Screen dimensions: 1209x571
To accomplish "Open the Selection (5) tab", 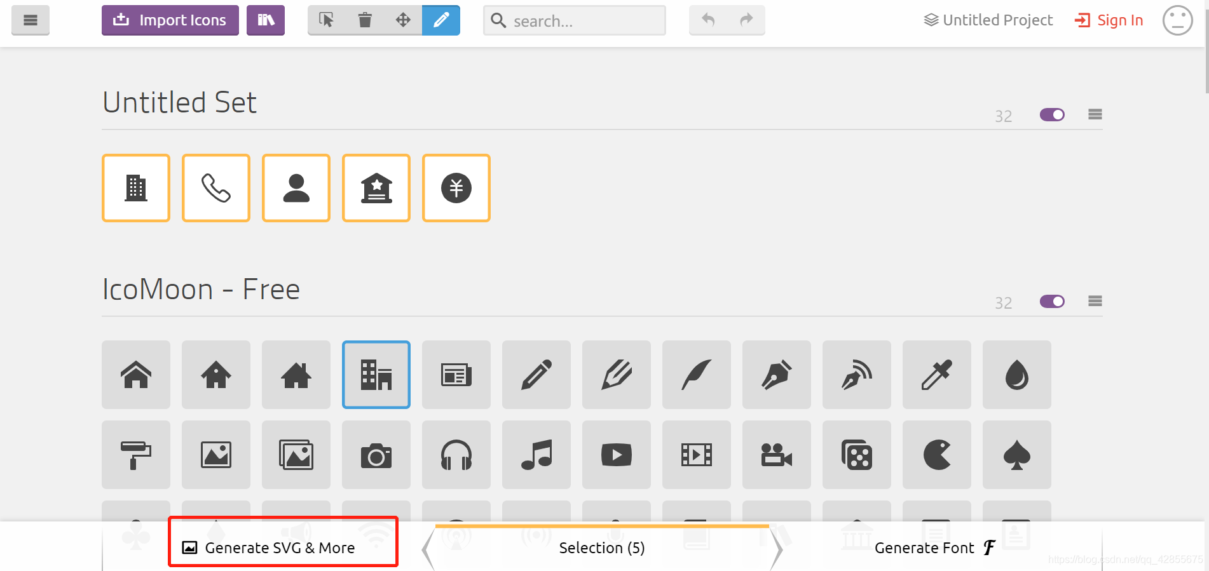I will pos(602,547).
